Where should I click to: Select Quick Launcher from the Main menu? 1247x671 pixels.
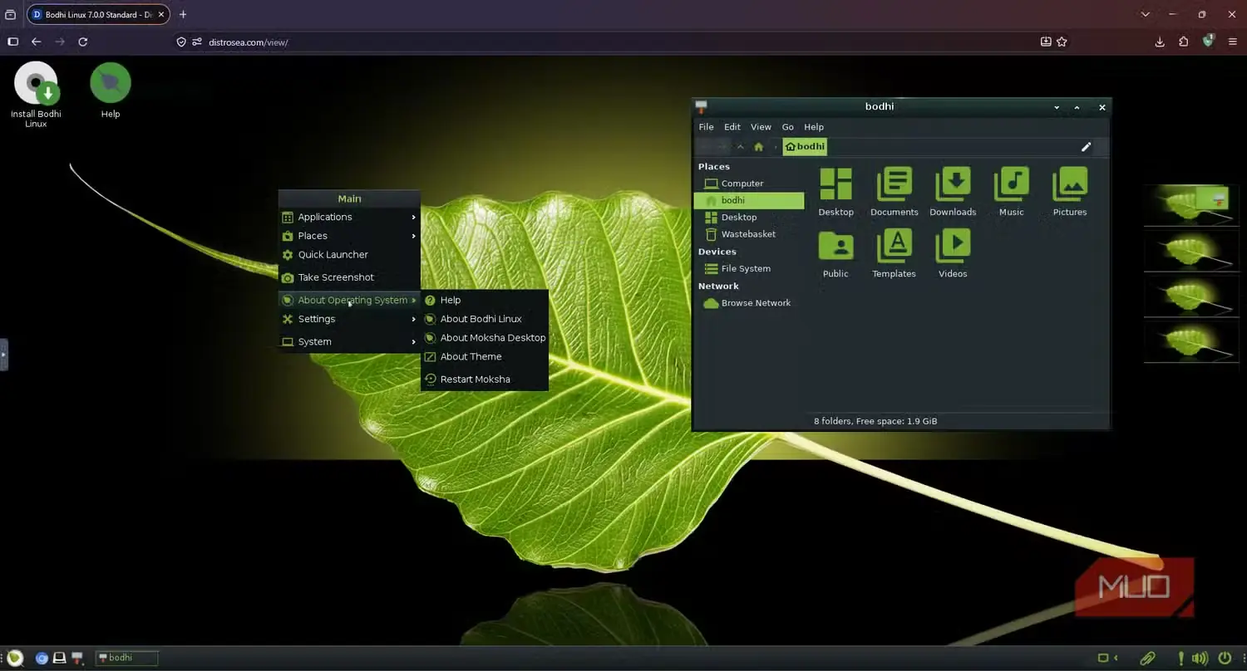[x=349, y=255]
